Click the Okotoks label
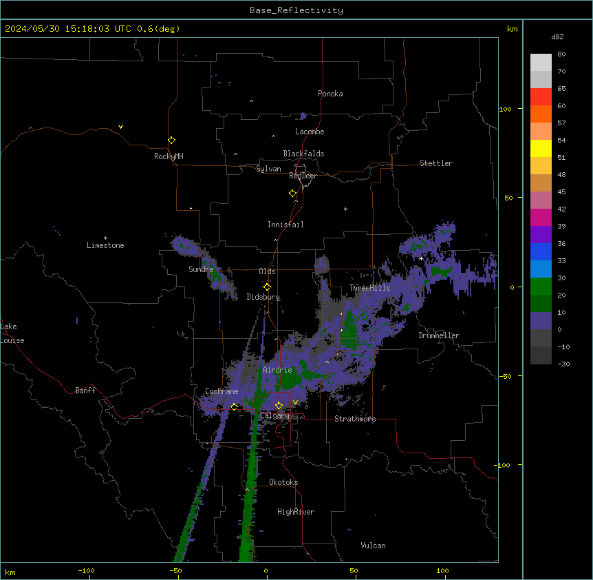 click(x=283, y=482)
